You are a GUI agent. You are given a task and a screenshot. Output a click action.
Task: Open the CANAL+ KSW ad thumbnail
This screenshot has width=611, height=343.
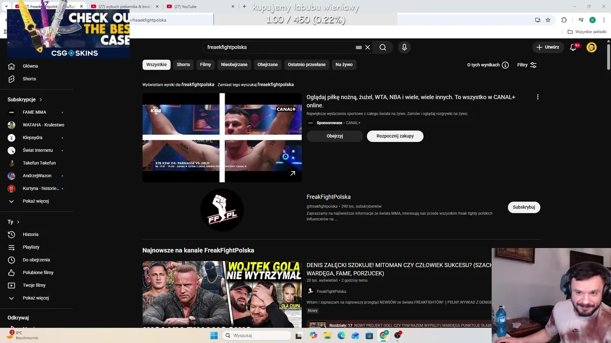pyautogui.click(x=222, y=137)
